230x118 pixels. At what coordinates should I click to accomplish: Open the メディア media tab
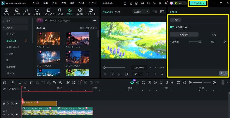[x=6, y=12]
